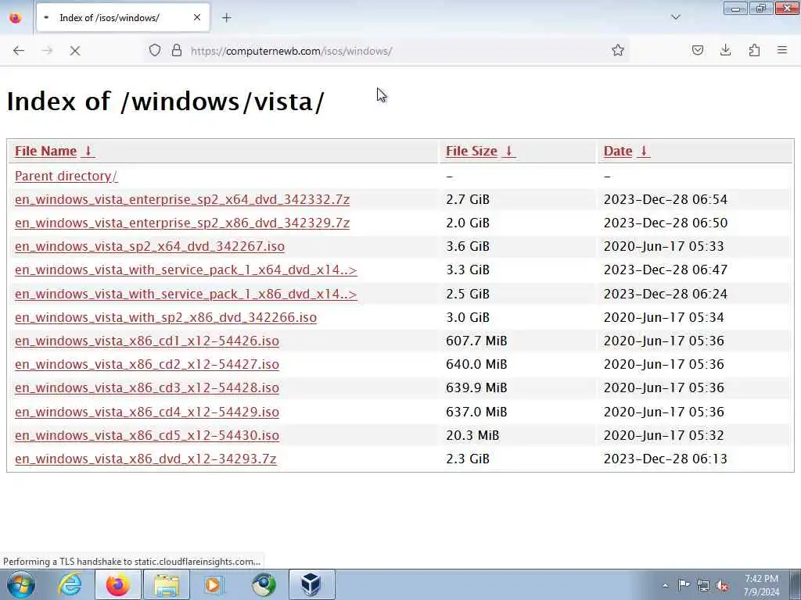The width and height of the screenshot is (801, 600).
Task: Expand the list all tabs dropdown
Action: click(x=675, y=17)
